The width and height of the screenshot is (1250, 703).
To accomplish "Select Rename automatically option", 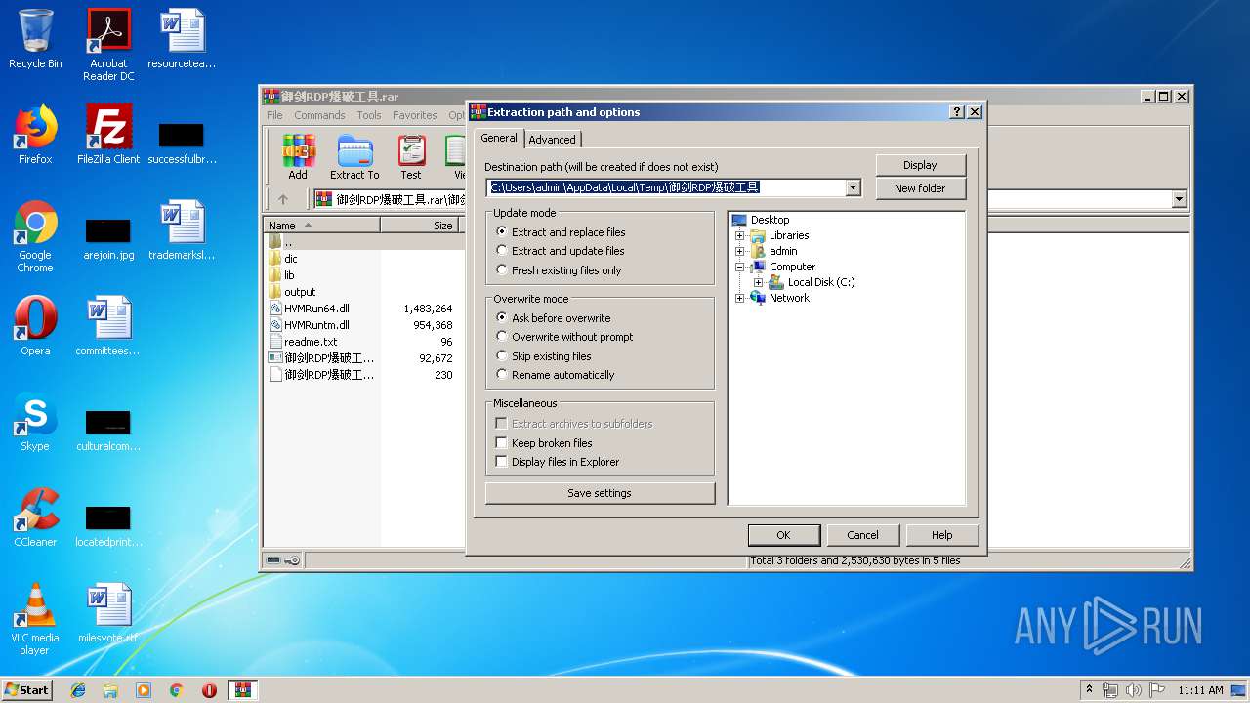I will (557, 375).
